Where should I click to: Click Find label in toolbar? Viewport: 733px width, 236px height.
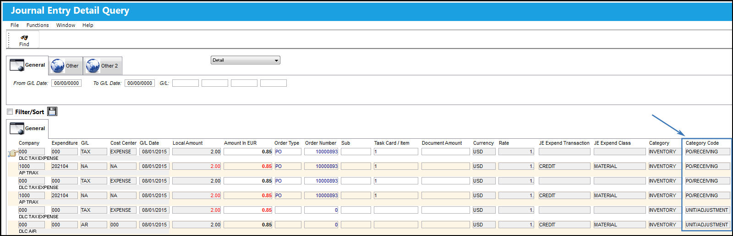tap(24, 44)
